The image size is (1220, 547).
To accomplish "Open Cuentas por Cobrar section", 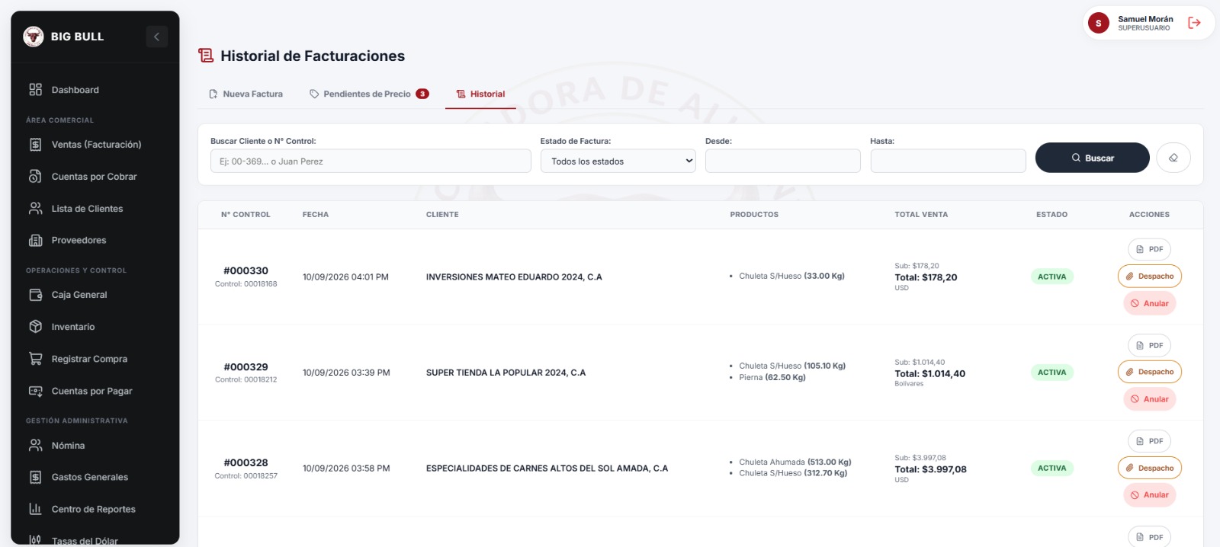I will coord(95,177).
